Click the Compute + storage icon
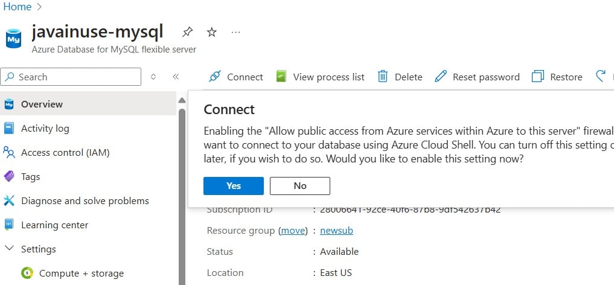Screen dimensions: 614x285 (x=27, y=273)
